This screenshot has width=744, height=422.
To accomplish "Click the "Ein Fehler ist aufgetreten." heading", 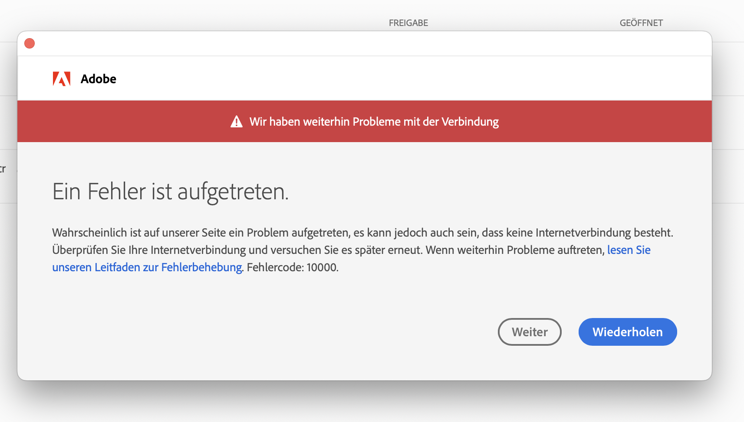I will pyautogui.click(x=170, y=192).
